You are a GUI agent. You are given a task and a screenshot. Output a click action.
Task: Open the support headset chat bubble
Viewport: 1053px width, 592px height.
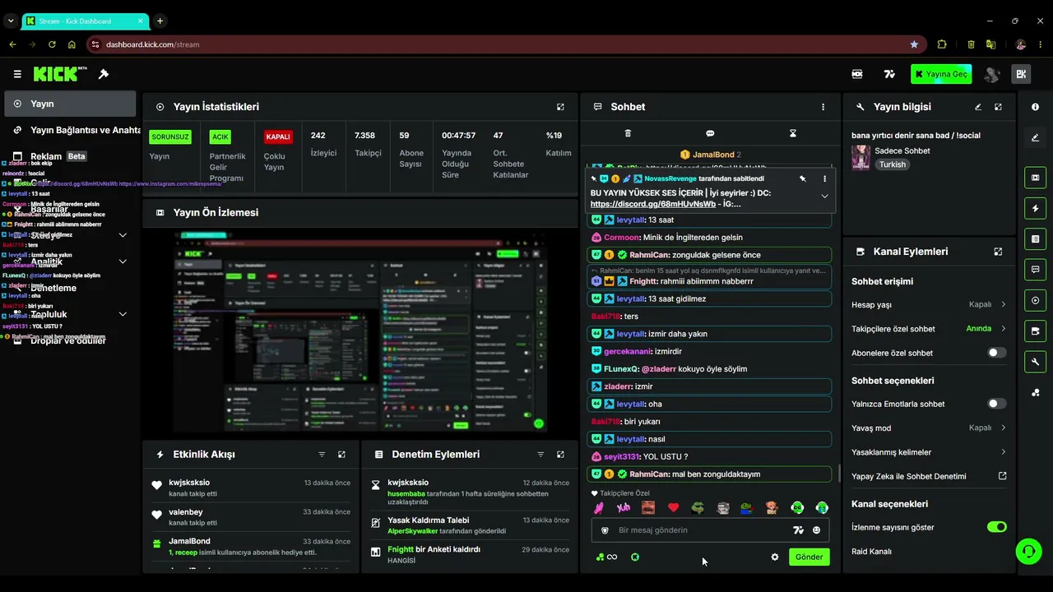pos(1028,550)
